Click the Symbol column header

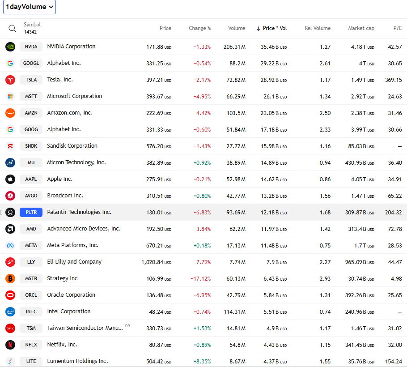point(32,25)
